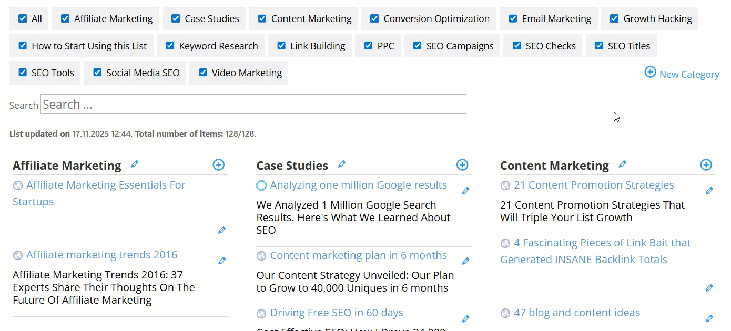Viewport: 731px width, 331px height.
Task: Edit the Affiliate Marketing category name
Action: (x=135, y=164)
